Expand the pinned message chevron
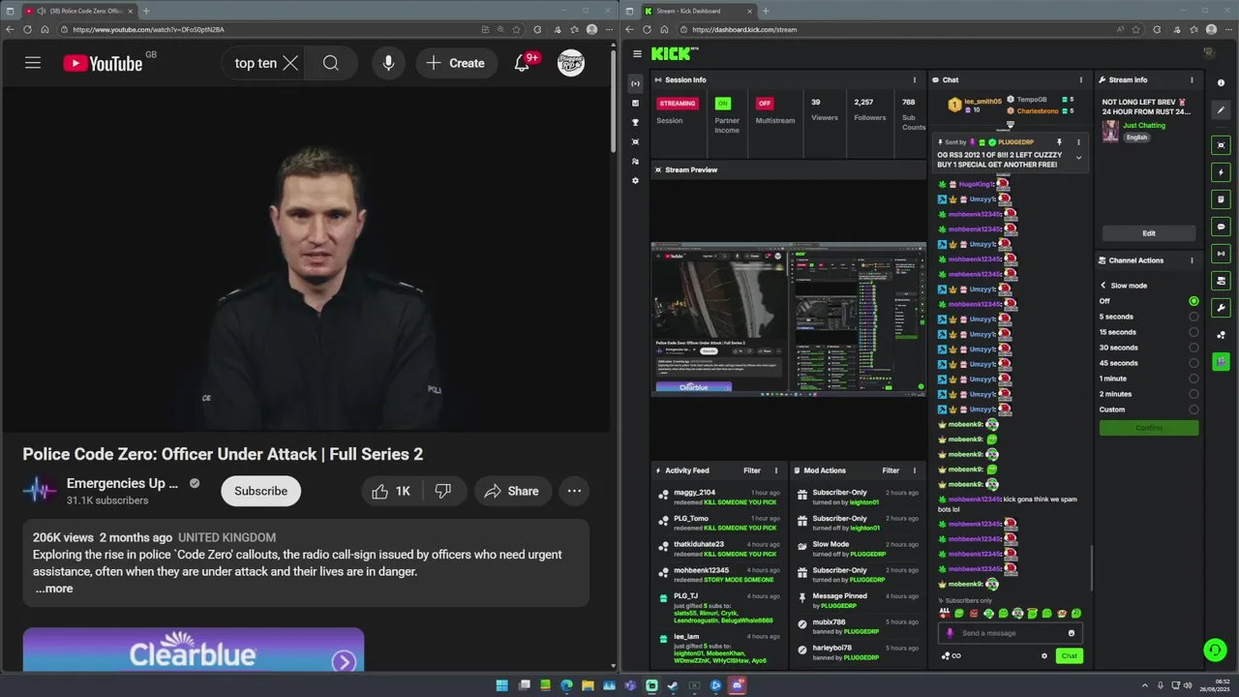 point(1078,158)
